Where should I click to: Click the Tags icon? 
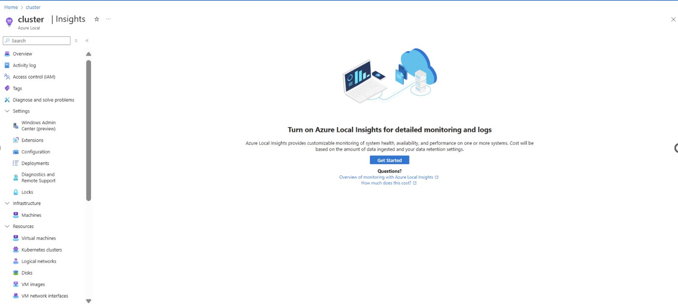click(7, 88)
